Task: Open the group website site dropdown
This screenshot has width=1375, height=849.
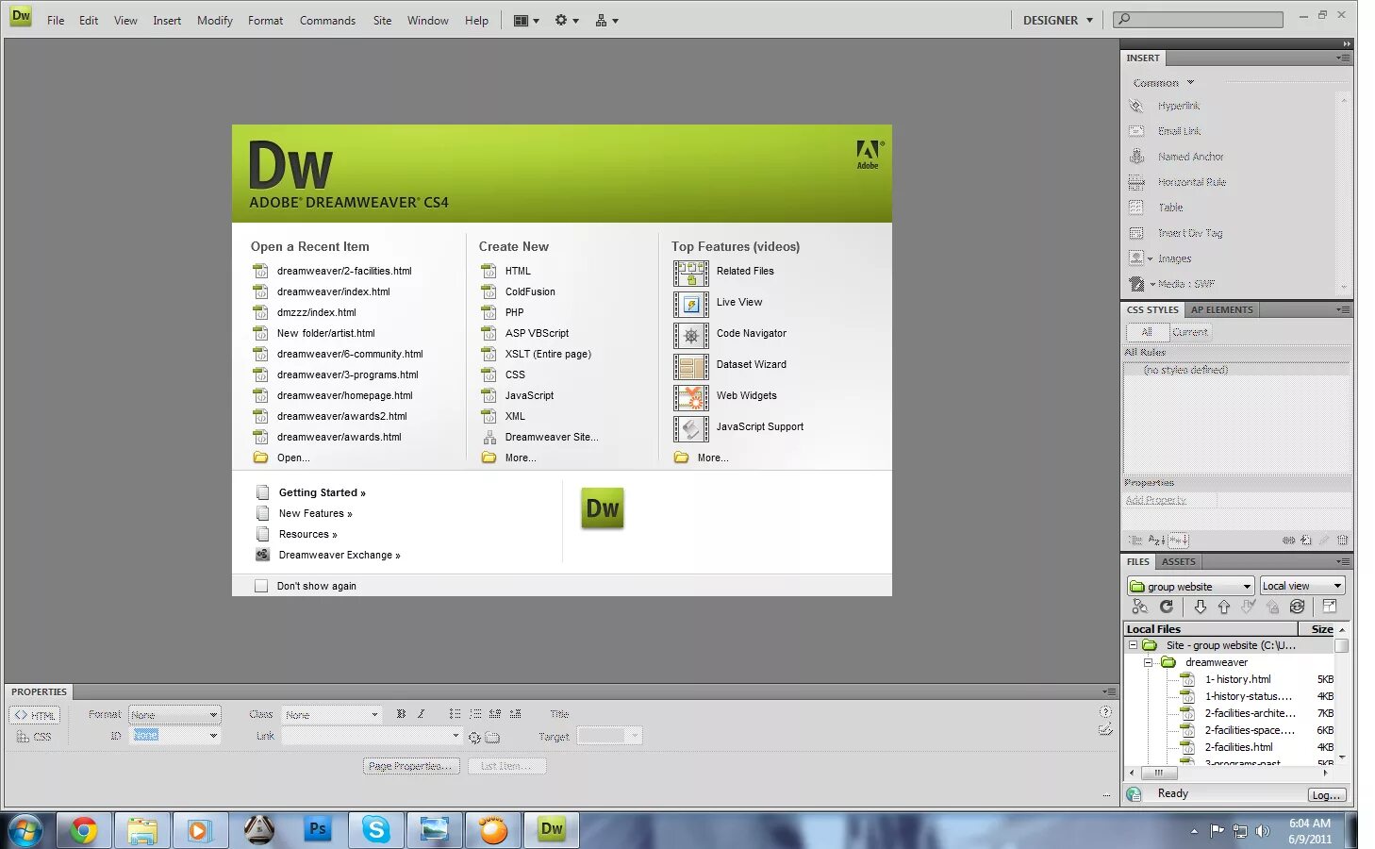Action: pyautogui.click(x=1191, y=586)
